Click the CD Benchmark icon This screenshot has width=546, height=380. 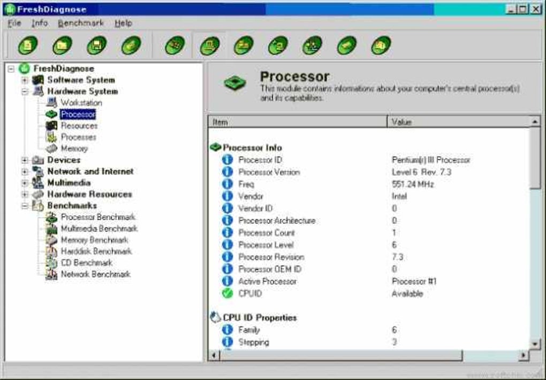point(51,263)
